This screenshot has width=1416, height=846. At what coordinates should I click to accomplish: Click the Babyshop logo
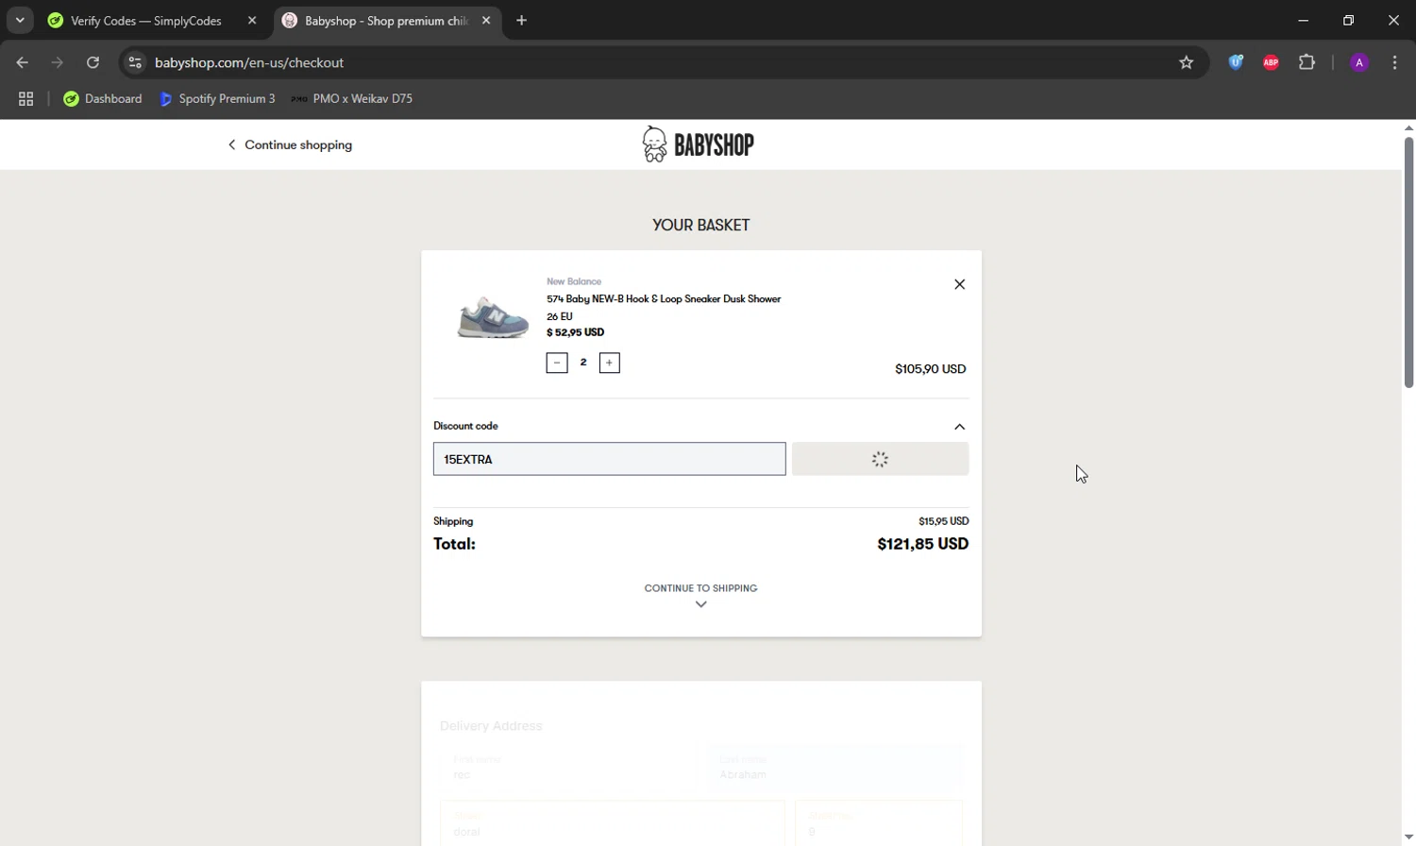699,144
